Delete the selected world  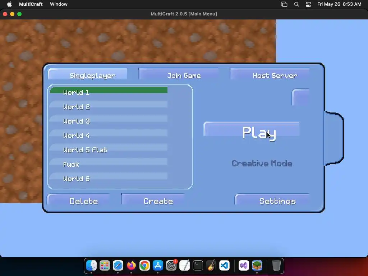click(79, 199)
